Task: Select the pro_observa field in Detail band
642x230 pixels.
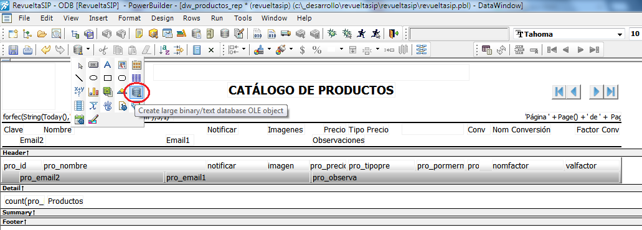Action: [465, 178]
